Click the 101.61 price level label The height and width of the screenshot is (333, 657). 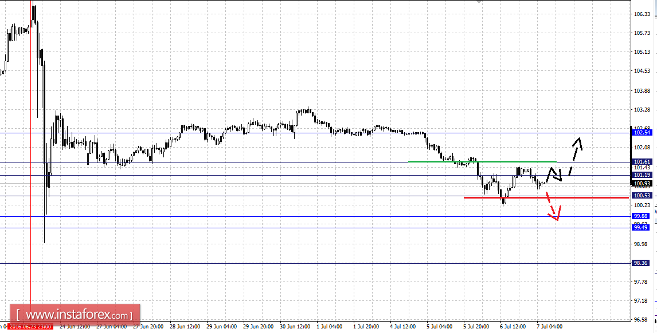coord(642,162)
